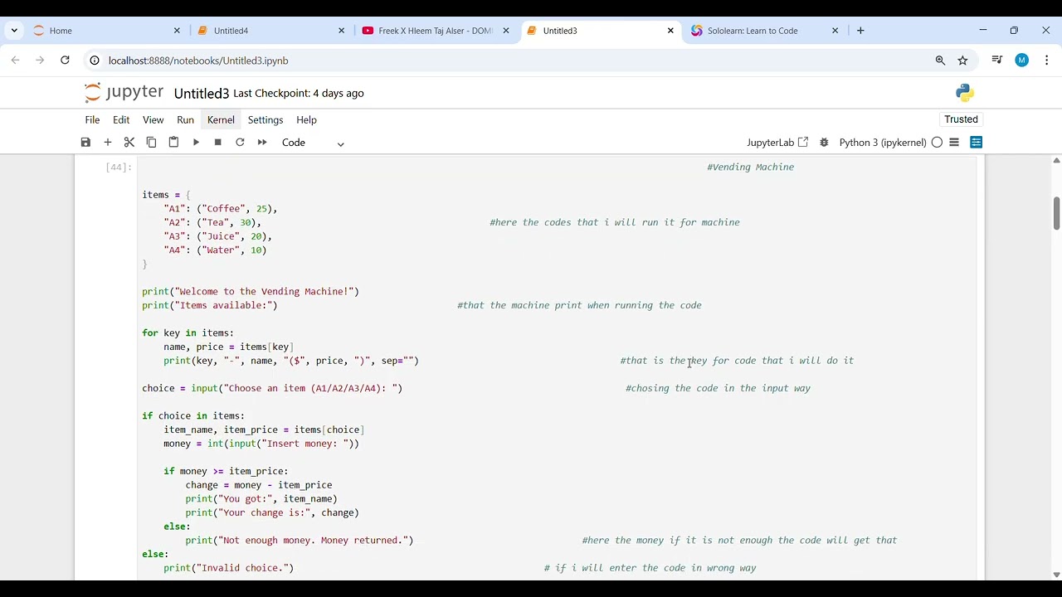1062x597 pixels.
Task: Open the browser media control icon
Action: pyautogui.click(x=997, y=61)
